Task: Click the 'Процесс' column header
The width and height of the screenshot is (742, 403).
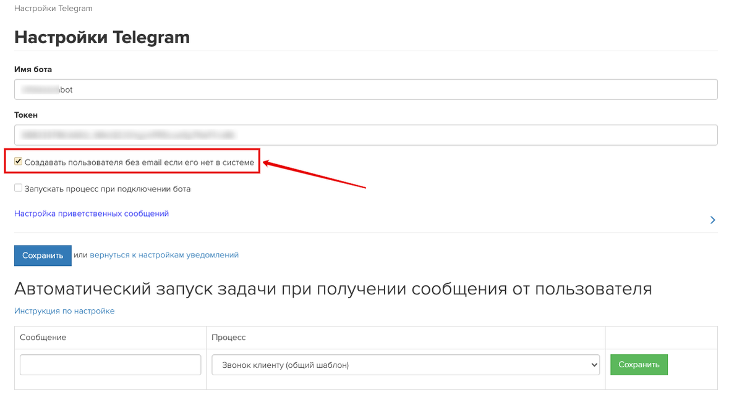Action: (x=229, y=338)
